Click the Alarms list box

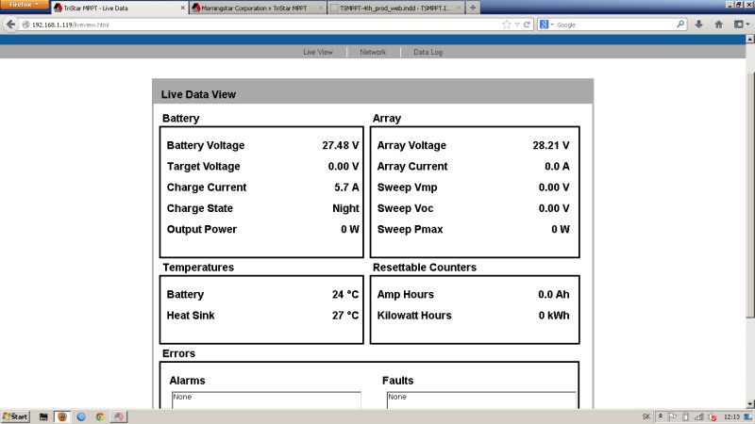coord(266,400)
